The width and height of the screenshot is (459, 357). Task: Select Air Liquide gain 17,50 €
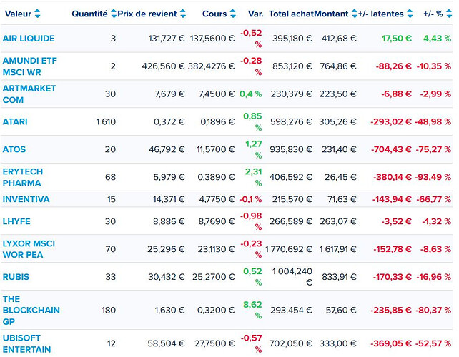(x=397, y=39)
